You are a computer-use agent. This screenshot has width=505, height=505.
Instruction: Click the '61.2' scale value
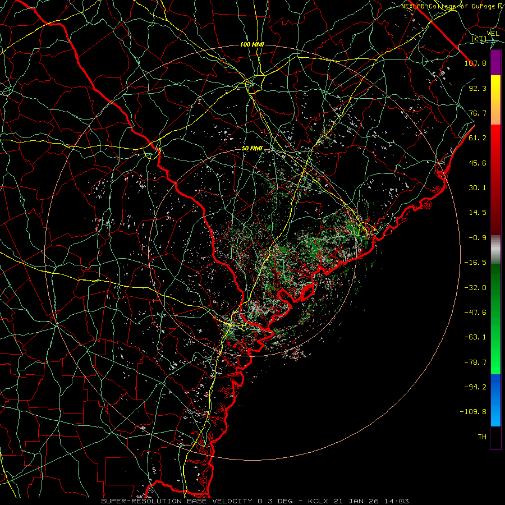[x=478, y=138]
